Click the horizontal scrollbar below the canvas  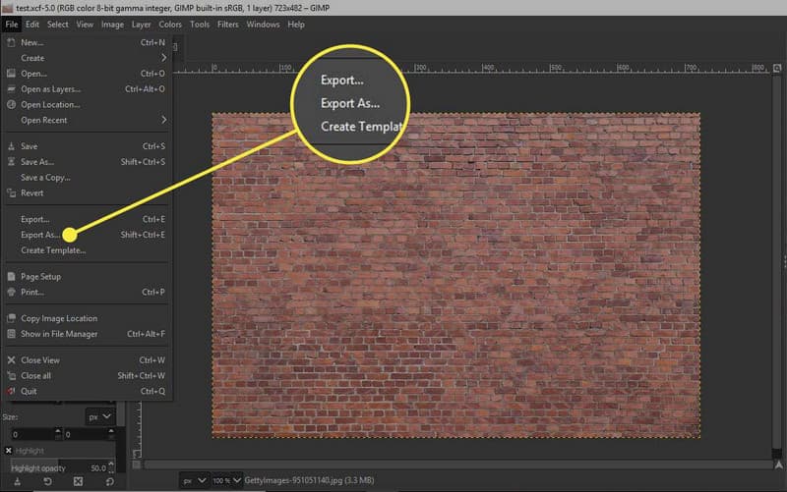[x=457, y=465]
